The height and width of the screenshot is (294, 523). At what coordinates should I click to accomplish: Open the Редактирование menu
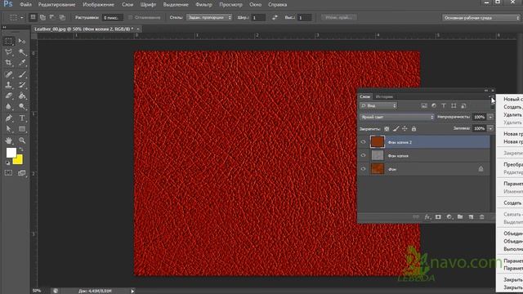pyautogui.click(x=56, y=5)
